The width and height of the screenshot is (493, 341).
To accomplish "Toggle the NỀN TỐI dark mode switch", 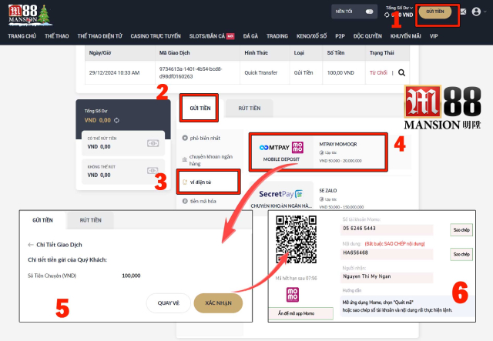I will click(369, 12).
